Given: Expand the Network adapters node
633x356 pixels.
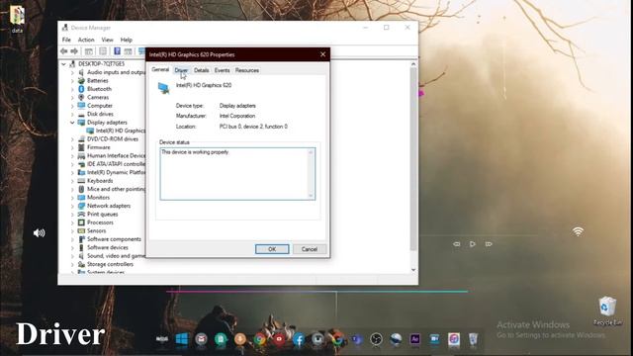Looking at the screenshot, I should (x=72, y=206).
